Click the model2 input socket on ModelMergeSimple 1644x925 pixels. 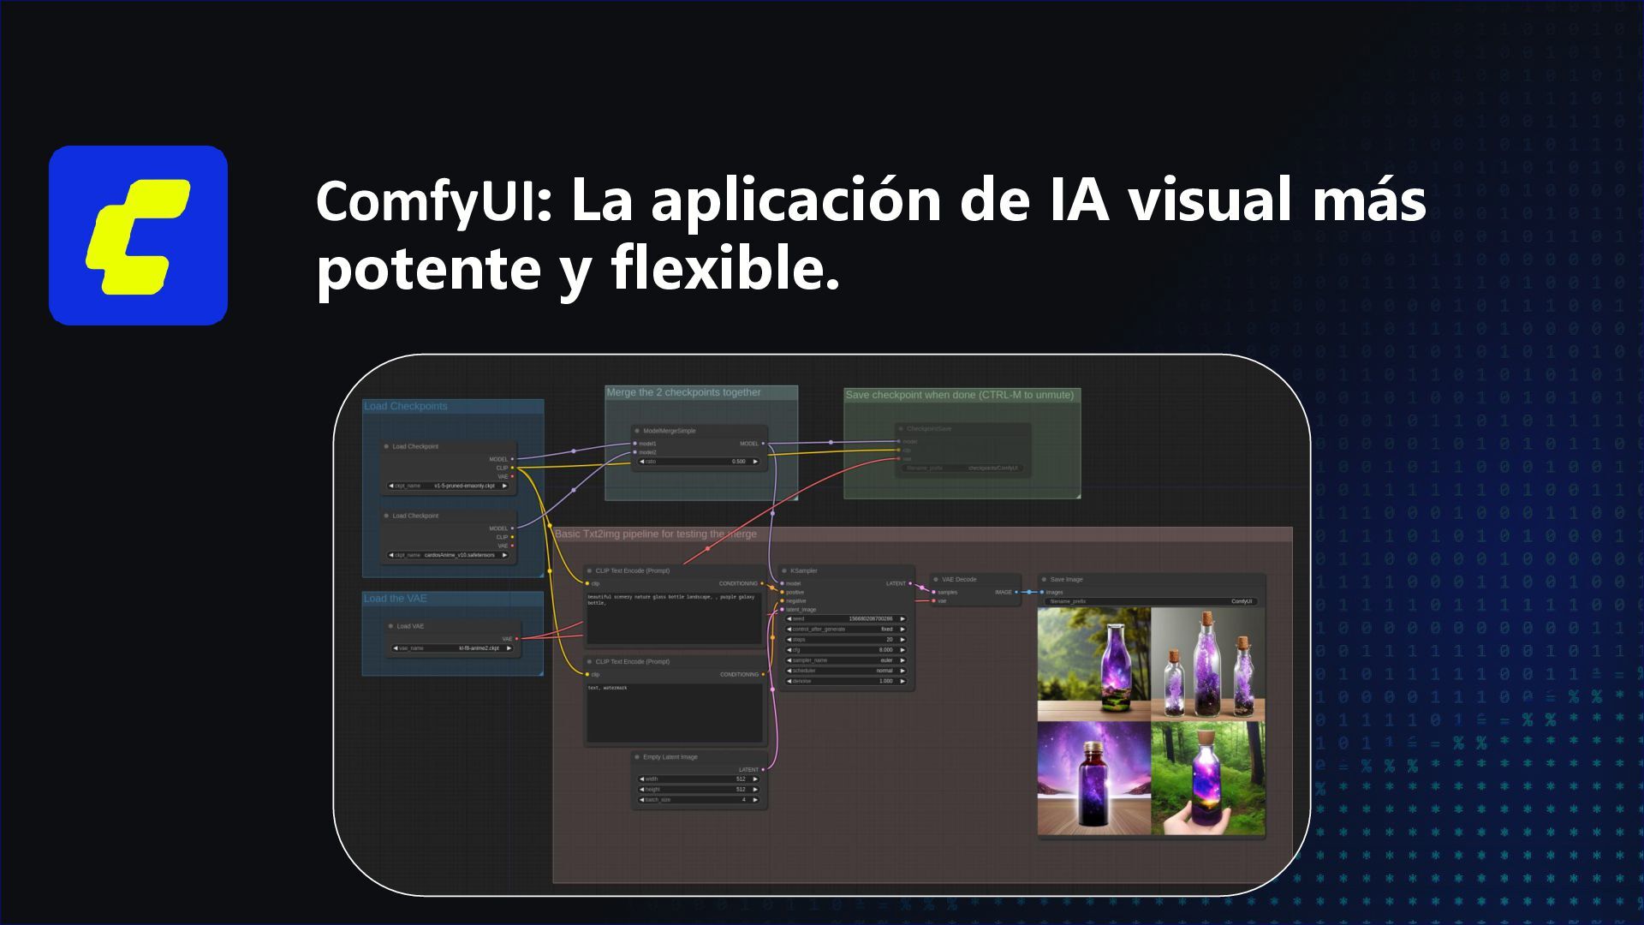[634, 452]
